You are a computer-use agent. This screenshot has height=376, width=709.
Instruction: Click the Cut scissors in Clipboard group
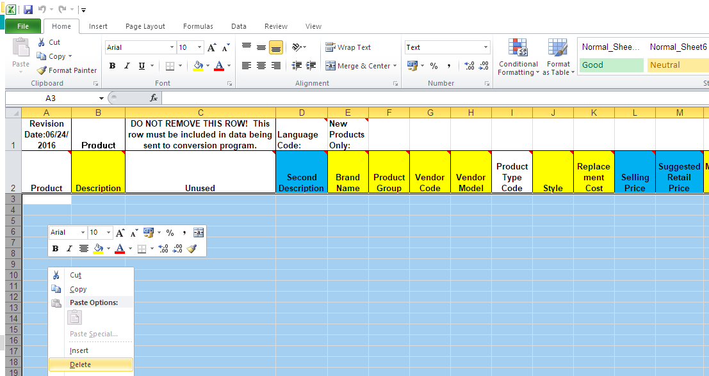(42, 42)
